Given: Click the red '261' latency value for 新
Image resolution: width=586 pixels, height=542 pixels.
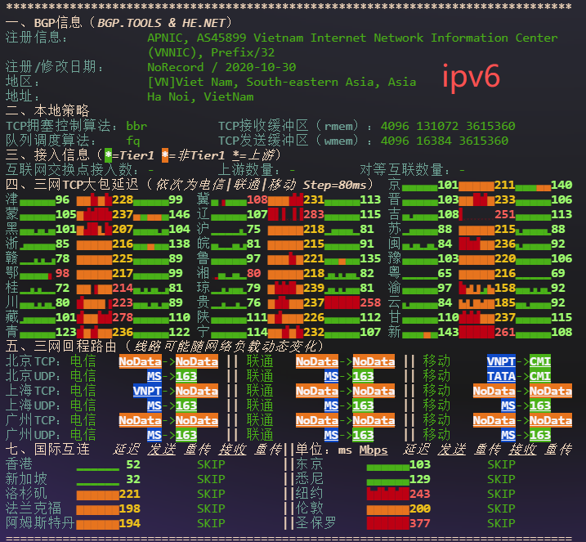Looking at the screenshot, I should point(505,332).
